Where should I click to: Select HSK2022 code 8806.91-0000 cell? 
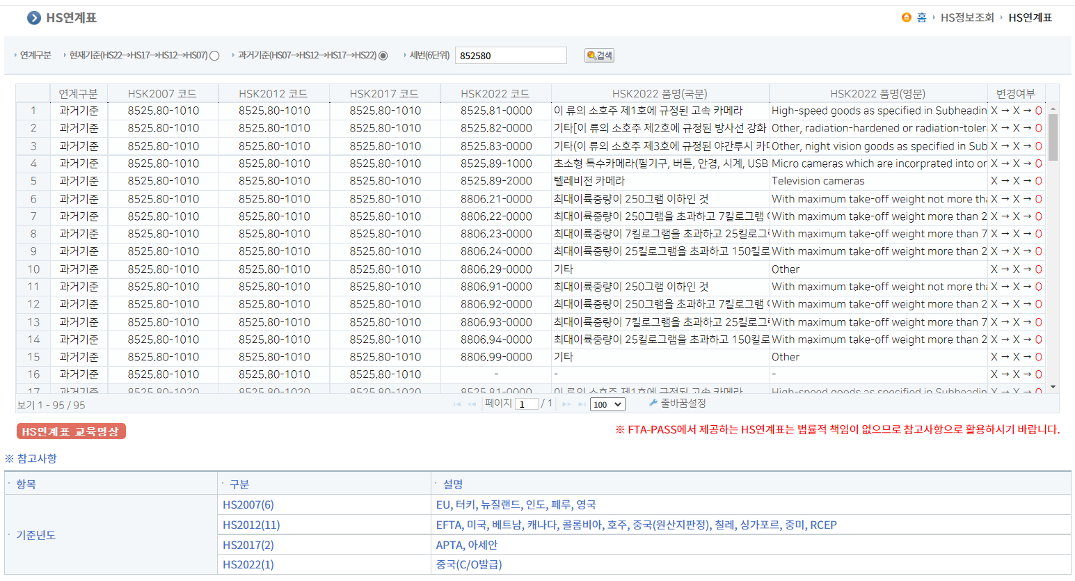496,287
